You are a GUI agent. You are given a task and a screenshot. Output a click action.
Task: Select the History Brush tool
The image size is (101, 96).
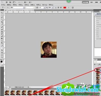(2, 34)
